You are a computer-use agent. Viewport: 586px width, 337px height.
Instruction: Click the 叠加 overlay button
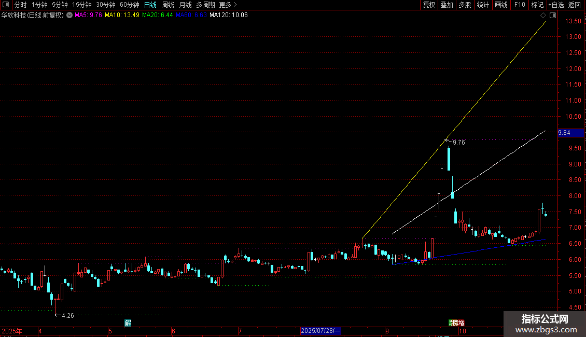tap(447, 5)
